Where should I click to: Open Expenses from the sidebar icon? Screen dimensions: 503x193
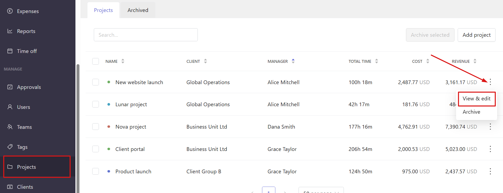click(10, 11)
